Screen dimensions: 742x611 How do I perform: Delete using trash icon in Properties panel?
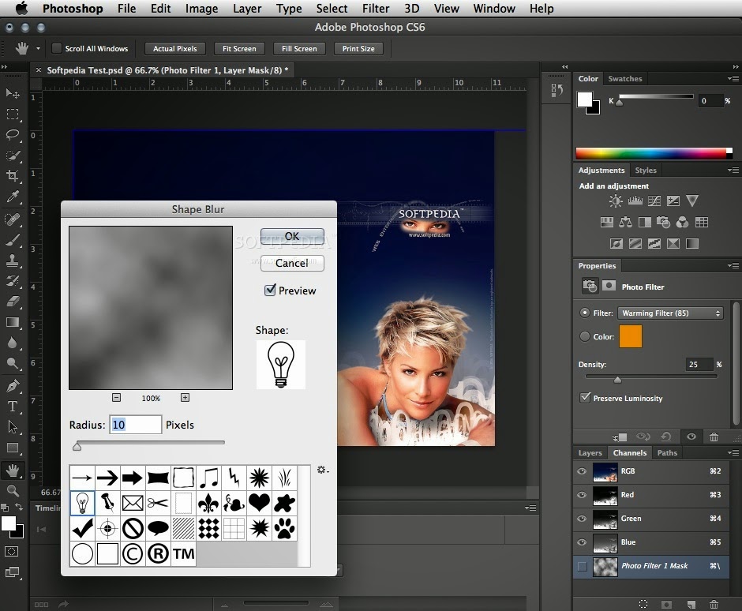(714, 437)
